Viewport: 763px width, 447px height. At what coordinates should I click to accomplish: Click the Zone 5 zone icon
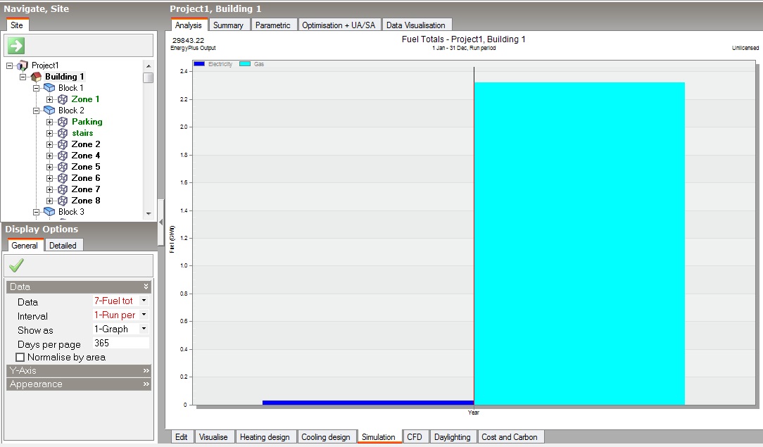click(63, 167)
